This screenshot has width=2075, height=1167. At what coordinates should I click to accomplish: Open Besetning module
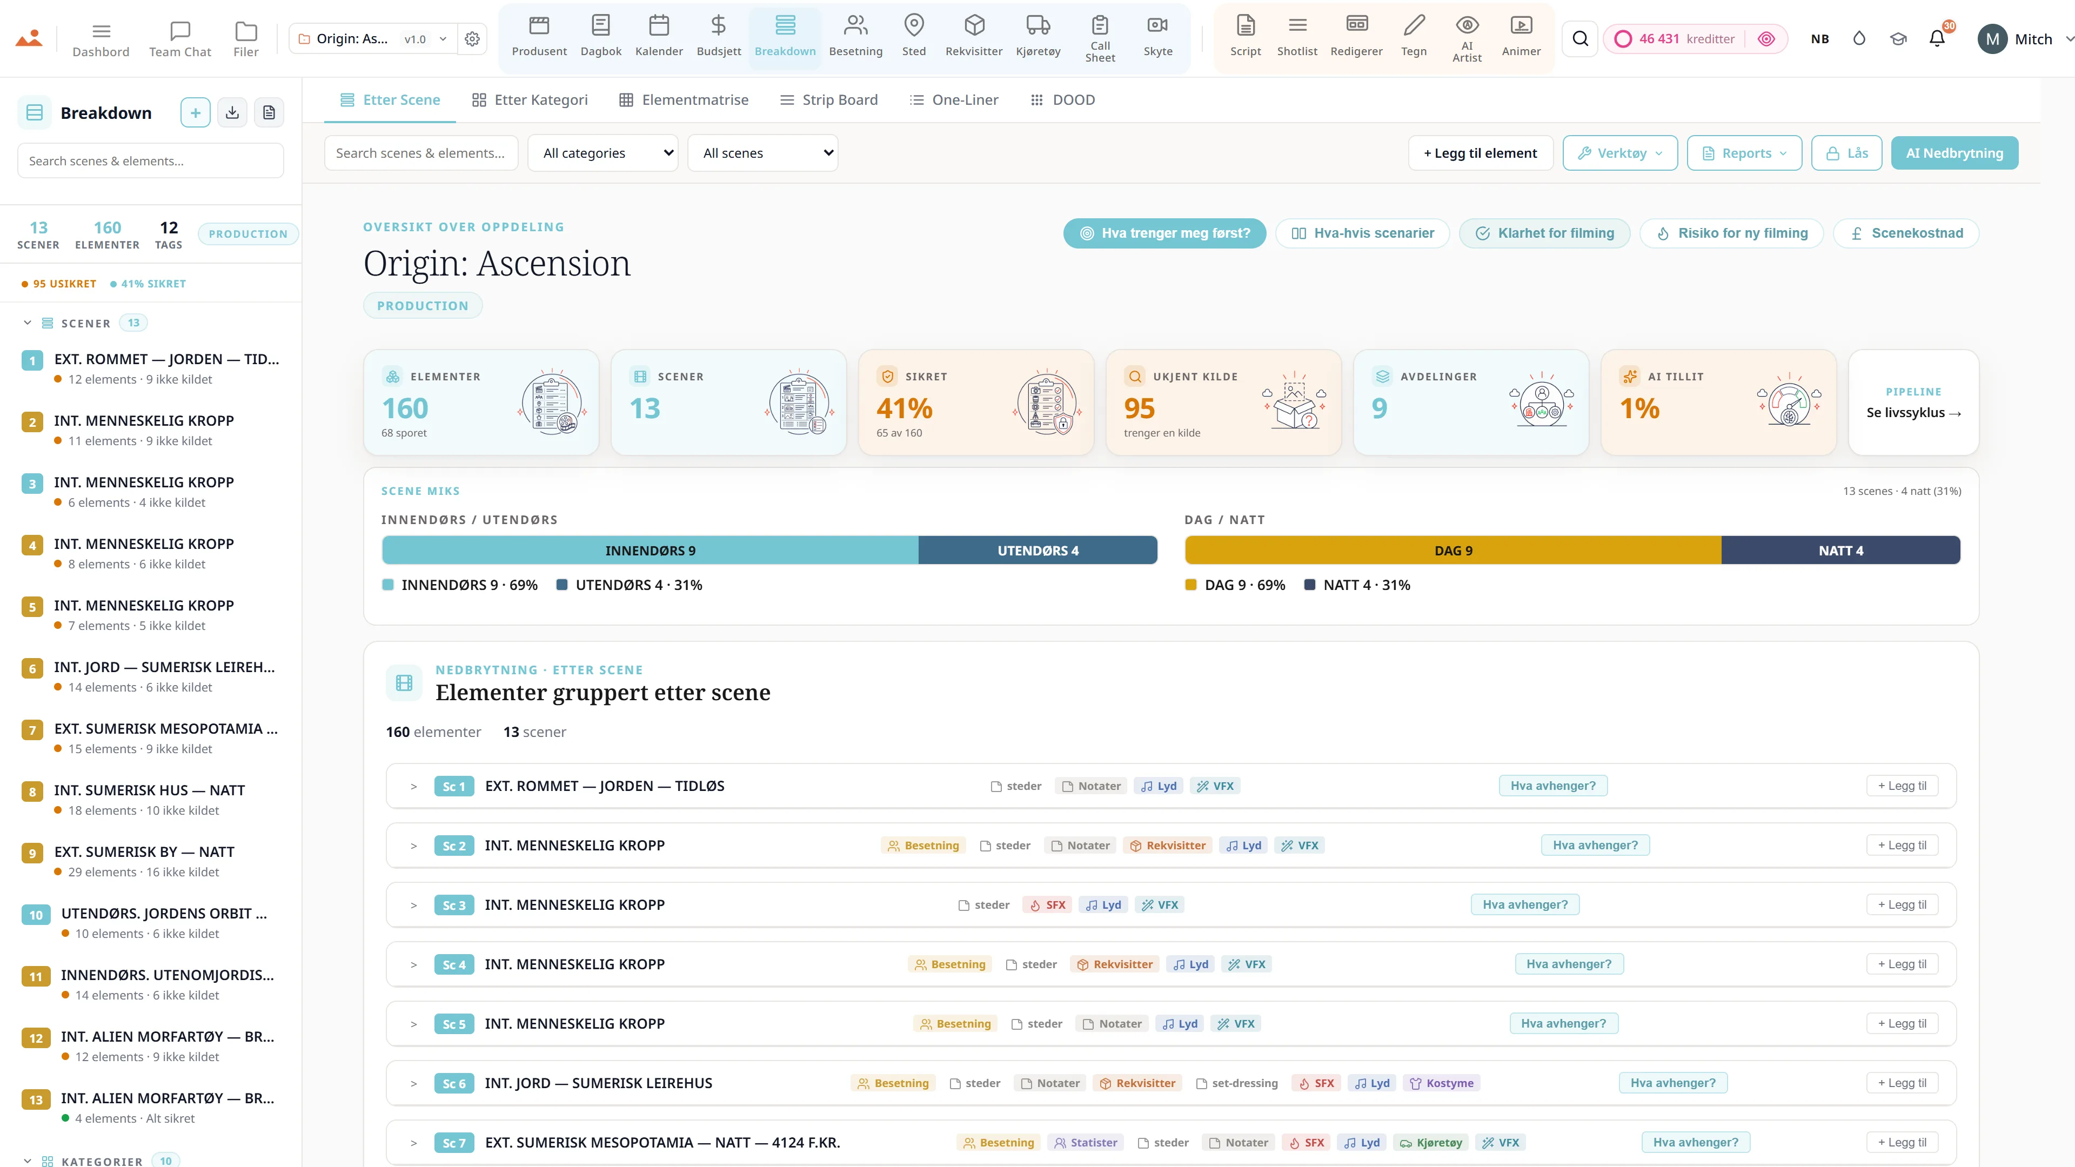(855, 37)
